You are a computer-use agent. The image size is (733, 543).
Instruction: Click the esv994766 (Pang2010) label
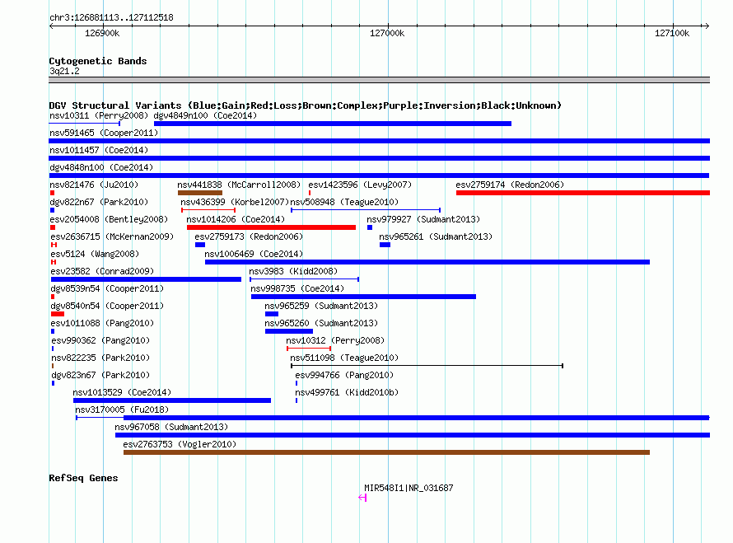[344, 375]
